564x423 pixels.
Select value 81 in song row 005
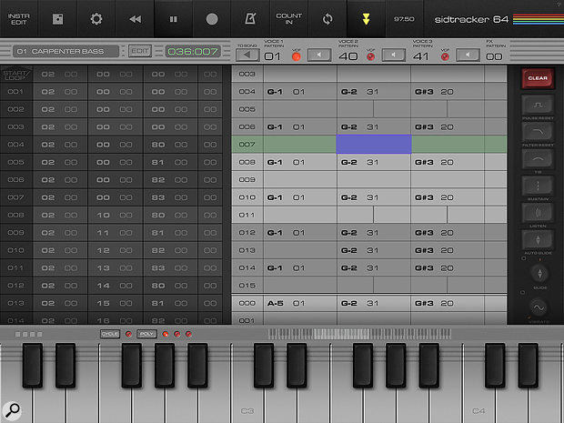(158, 162)
